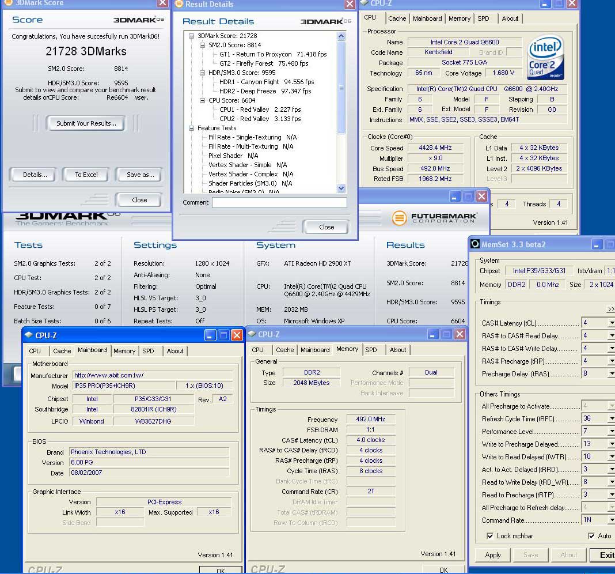Click the abit manufacturer URL field

click(152, 375)
